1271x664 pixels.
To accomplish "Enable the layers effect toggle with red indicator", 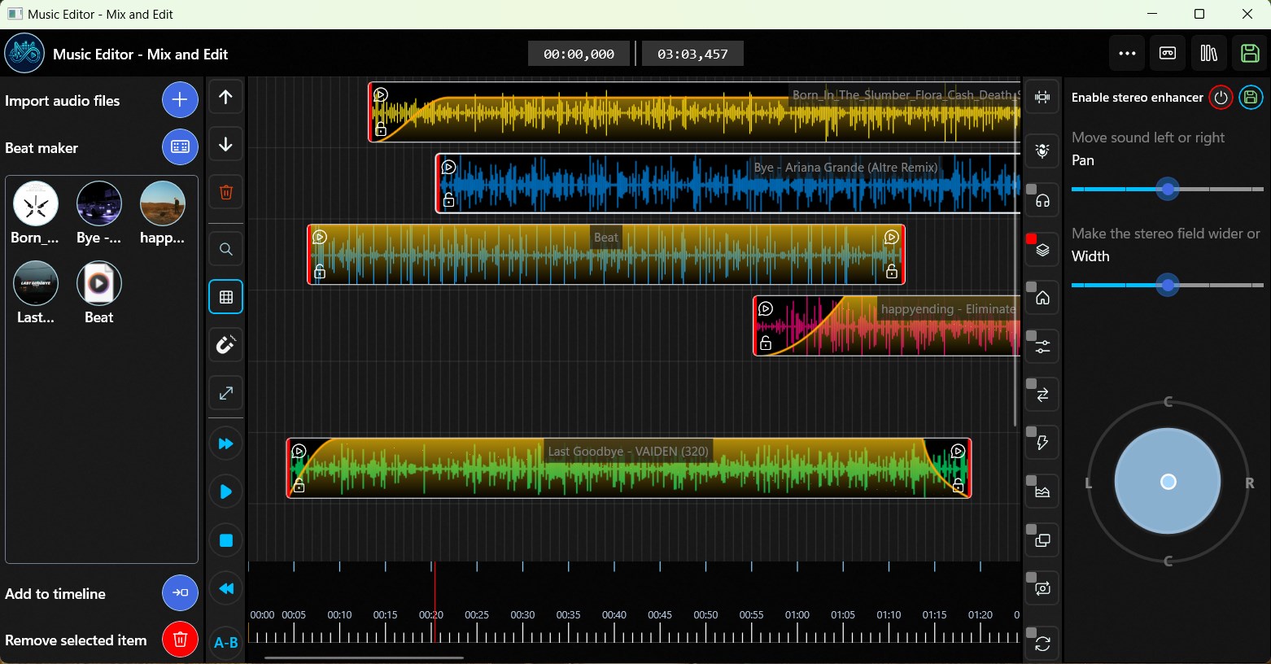I will tap(1042, 249).
